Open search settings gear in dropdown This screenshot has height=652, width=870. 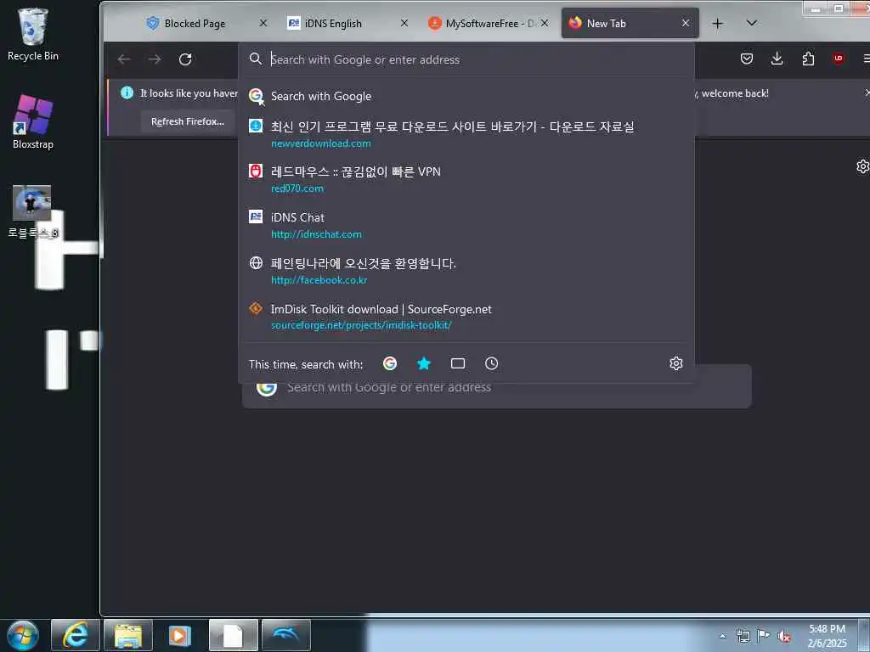tap(675, 363)
